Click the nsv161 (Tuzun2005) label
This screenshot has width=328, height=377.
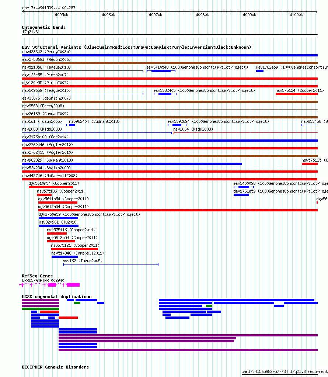pos(42,121)
